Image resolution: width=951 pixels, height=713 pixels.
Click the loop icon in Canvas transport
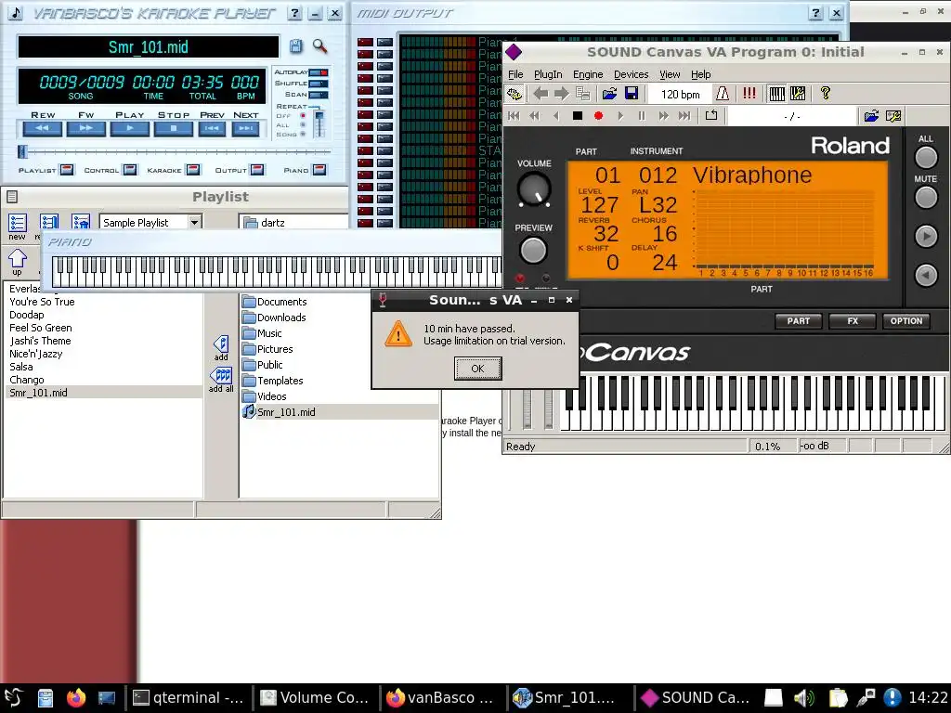tap(711, 115)
